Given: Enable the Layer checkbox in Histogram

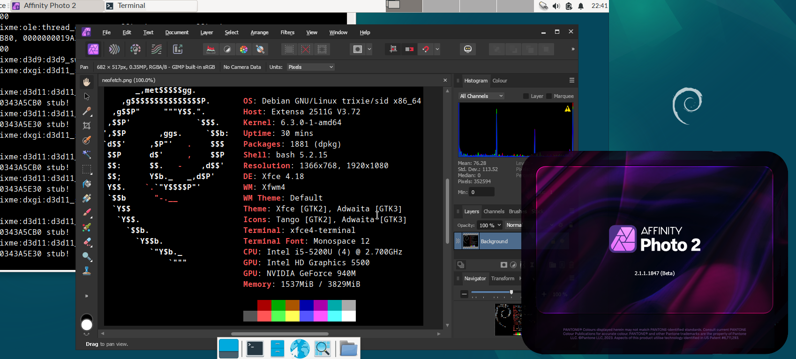Looking at the screenshot, I should pos(526,96).
